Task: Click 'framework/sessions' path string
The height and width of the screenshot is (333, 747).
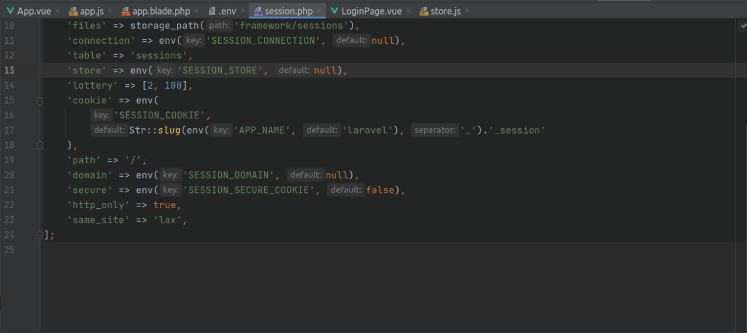Action: pos(291,26)
